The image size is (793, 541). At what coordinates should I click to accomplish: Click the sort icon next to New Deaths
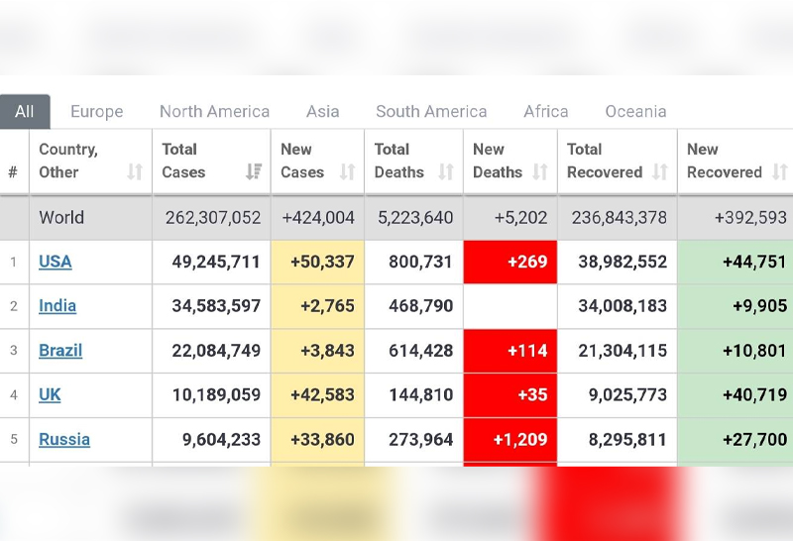540,172
